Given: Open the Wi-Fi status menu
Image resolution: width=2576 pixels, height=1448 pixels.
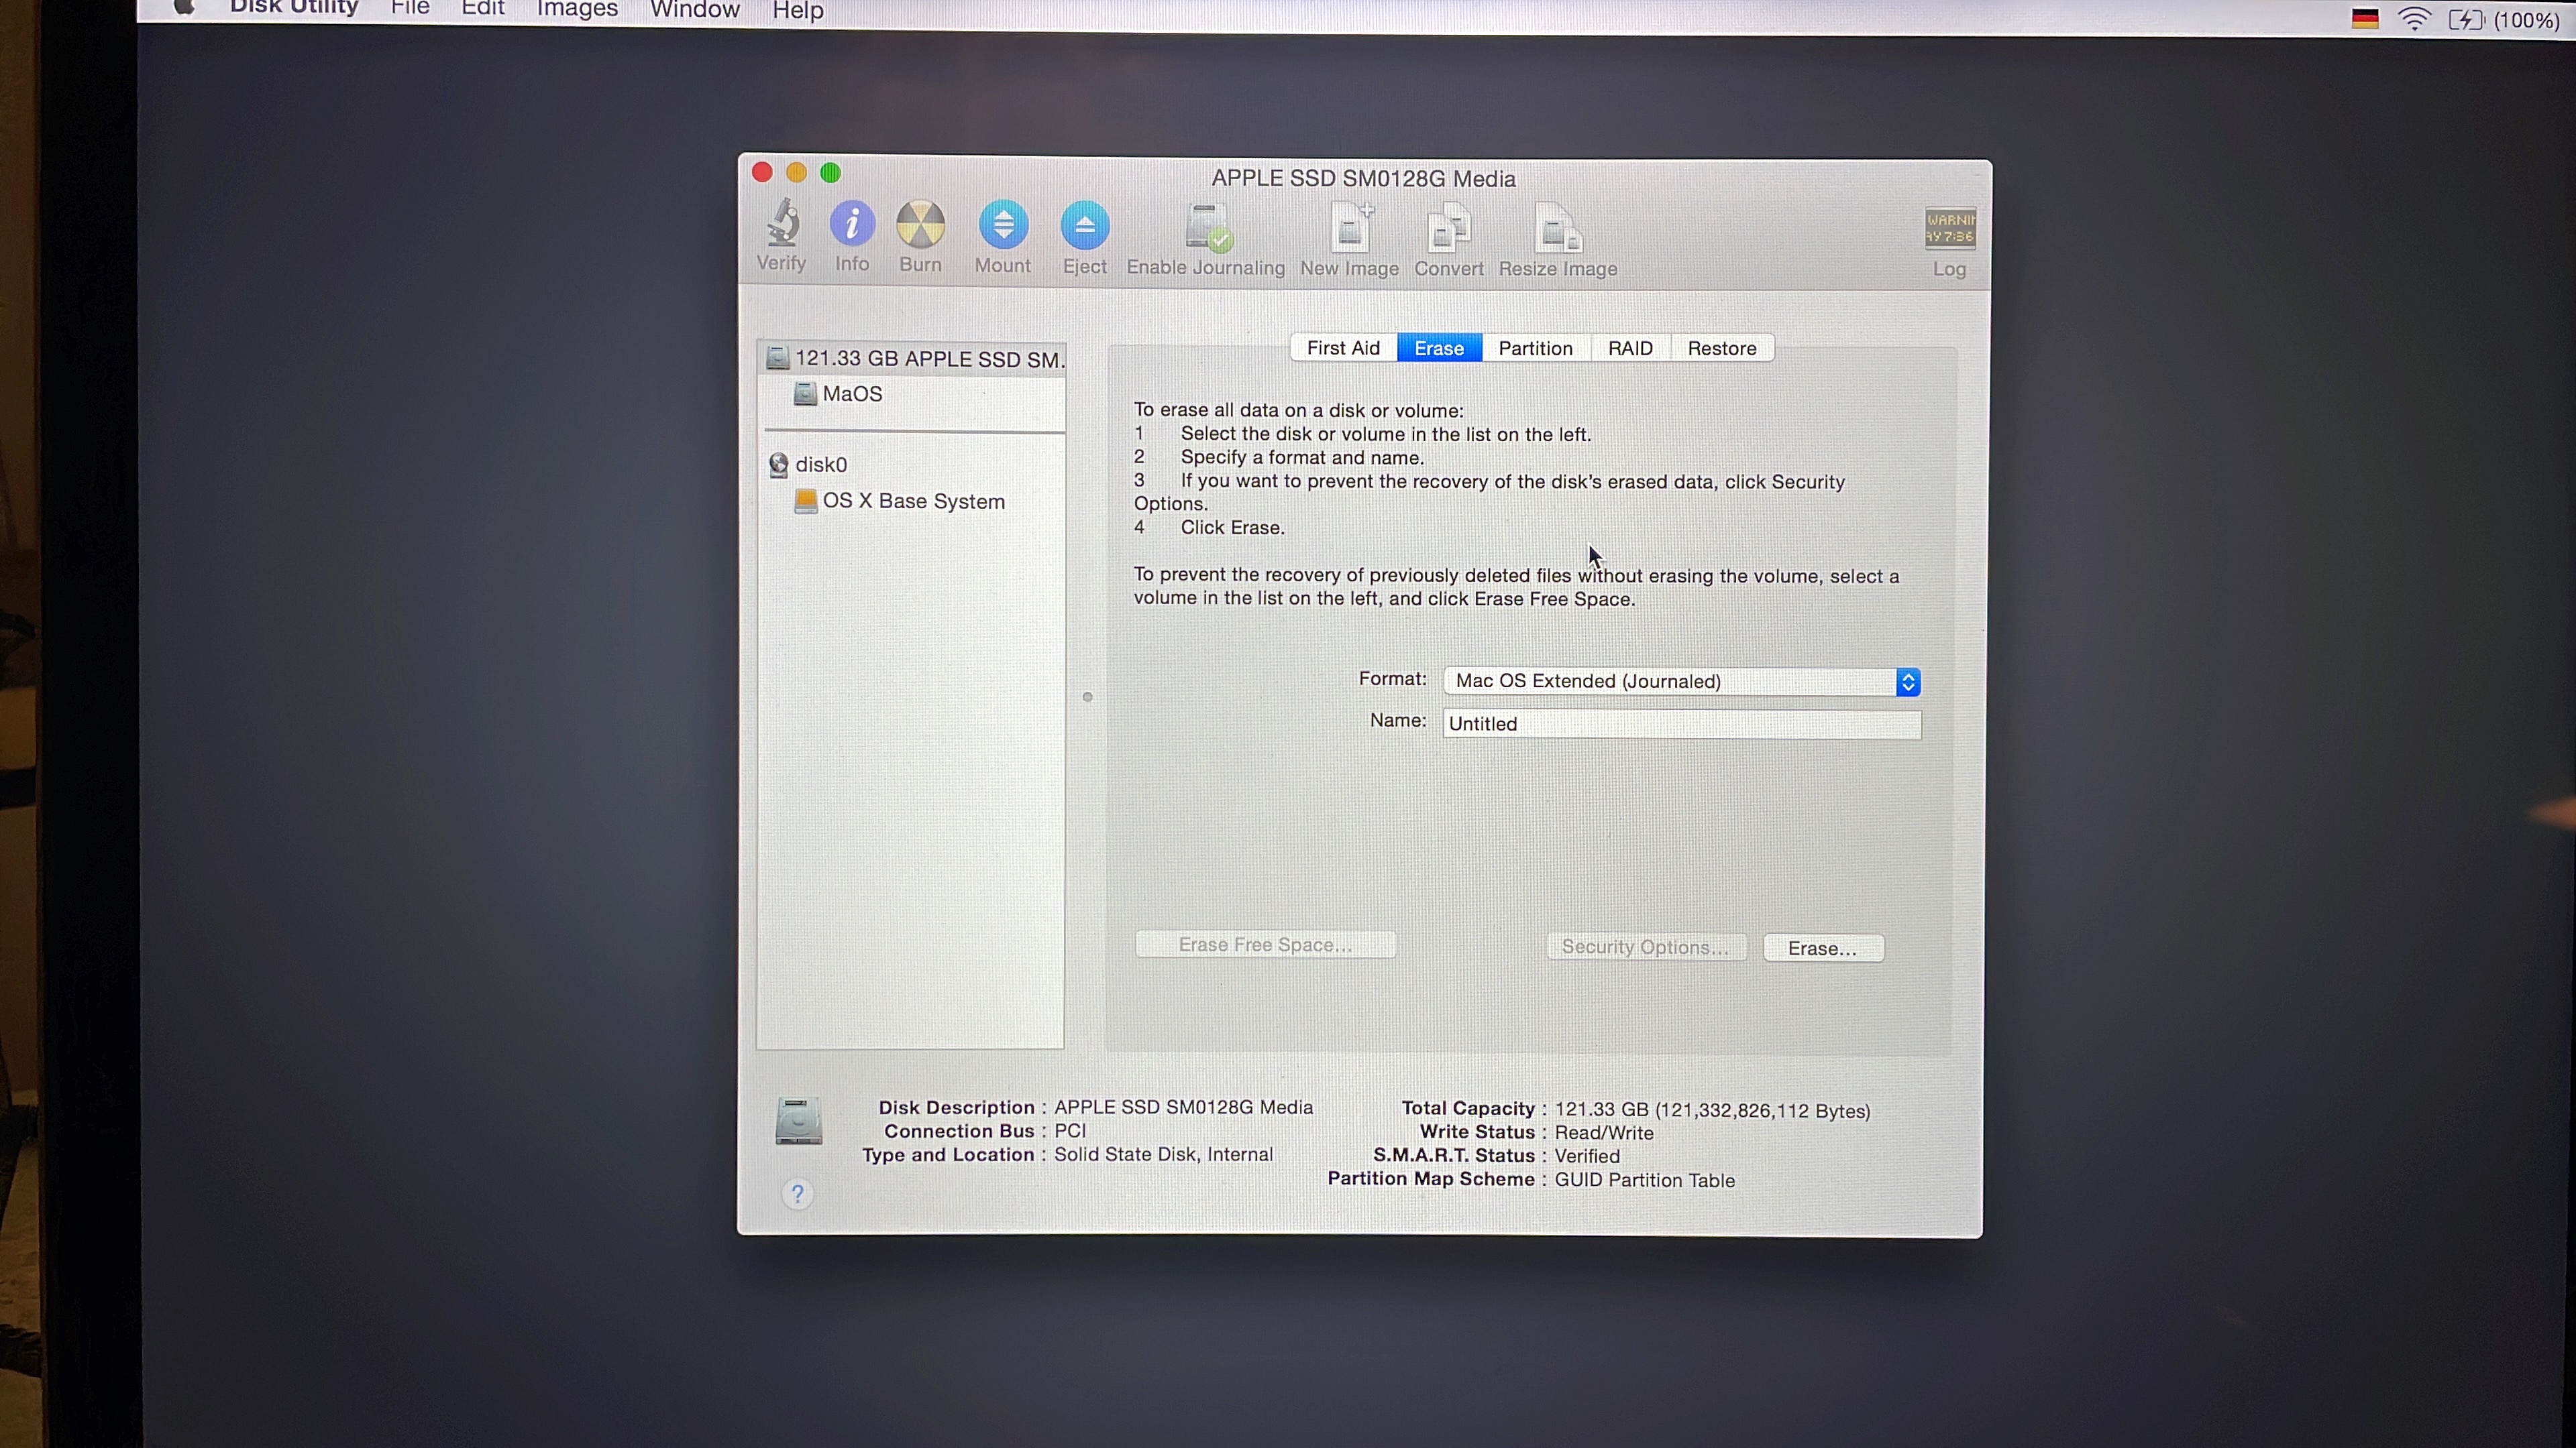Looking at the screenshot, I should tap(2414, 19).
